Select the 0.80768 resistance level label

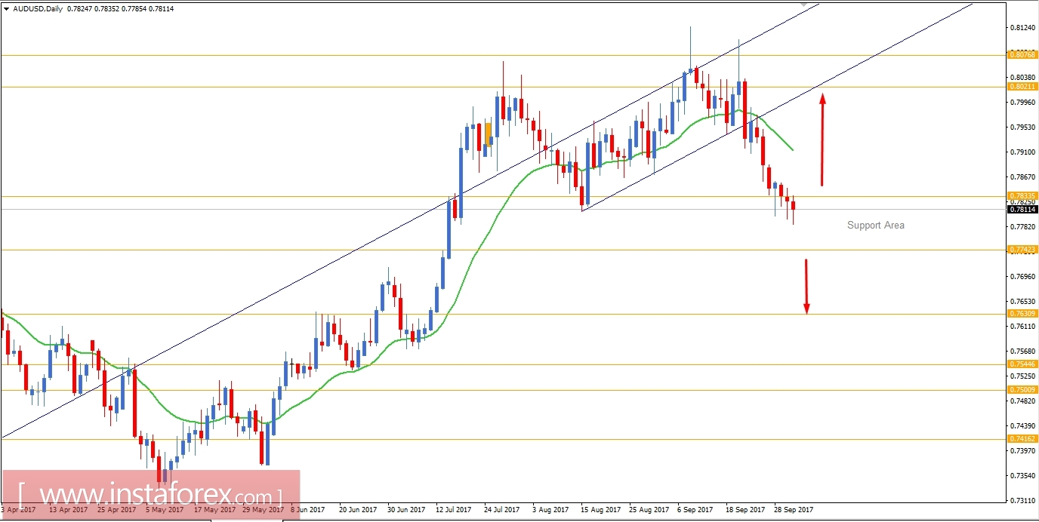pos(1022,54)
